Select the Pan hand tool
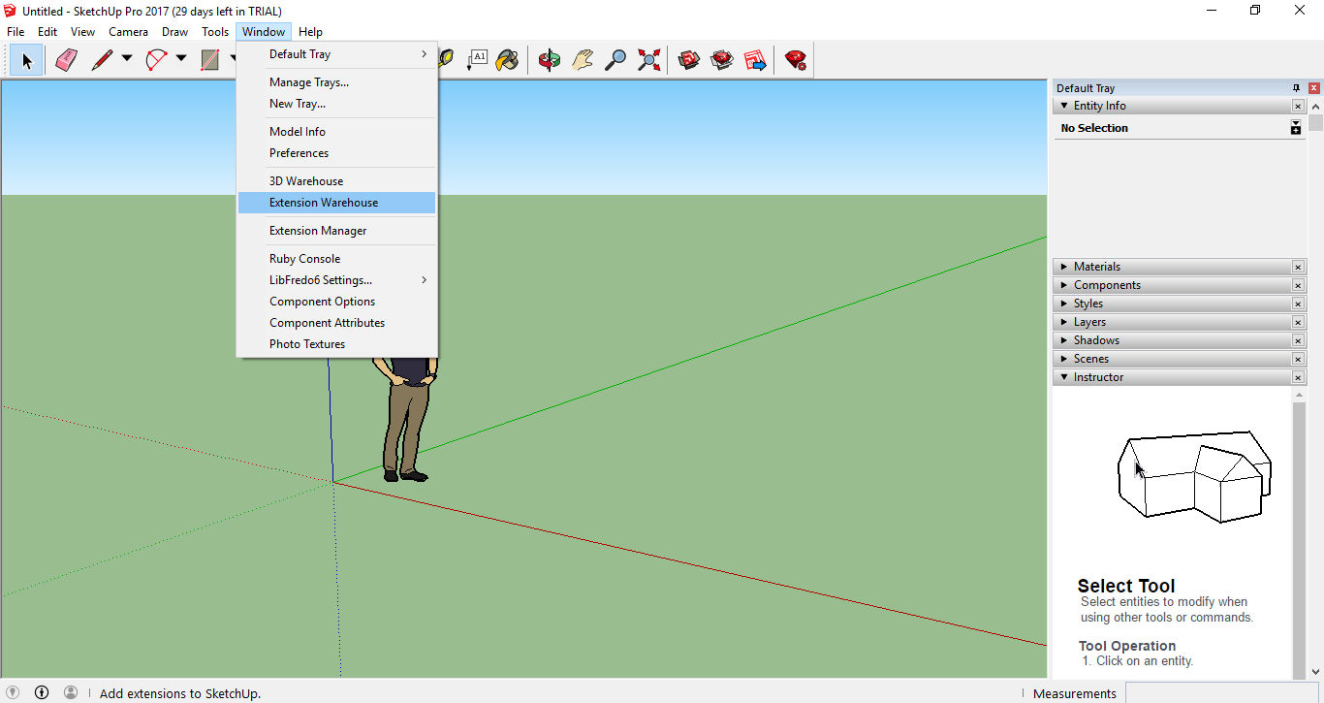The width and height of the screenshot is (1324, 703). coord(582,60)
